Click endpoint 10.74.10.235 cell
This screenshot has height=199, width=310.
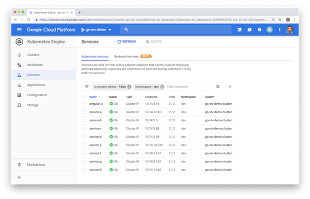(154, 145)
